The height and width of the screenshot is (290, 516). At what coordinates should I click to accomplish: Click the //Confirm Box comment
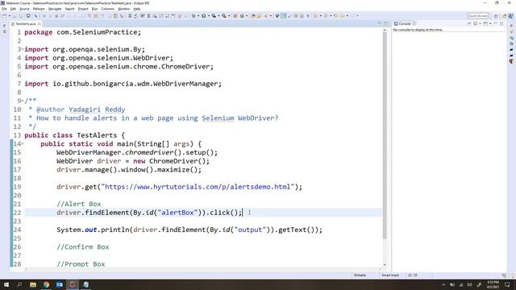pos(82,247)
